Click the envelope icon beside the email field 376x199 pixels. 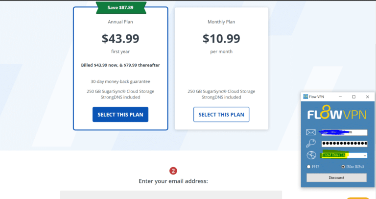click(311, 132)
